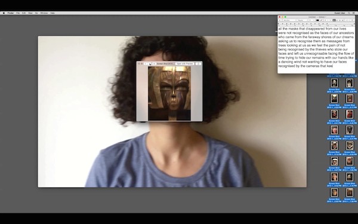Open Spotlight search magnifier in menu bar
This screenshot has width=358, height=224.
click(x=349, y=13)
